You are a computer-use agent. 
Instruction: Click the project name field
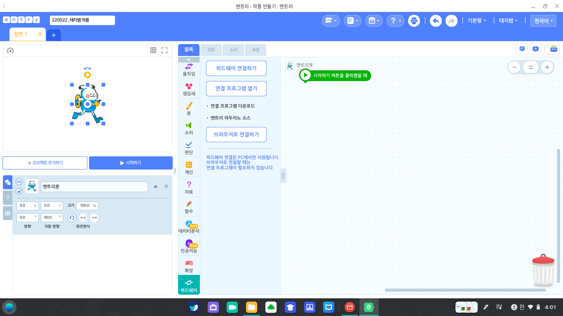(82, 20)
